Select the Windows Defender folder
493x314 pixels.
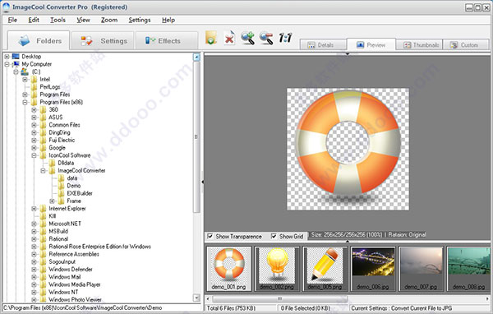click(71, 270)
